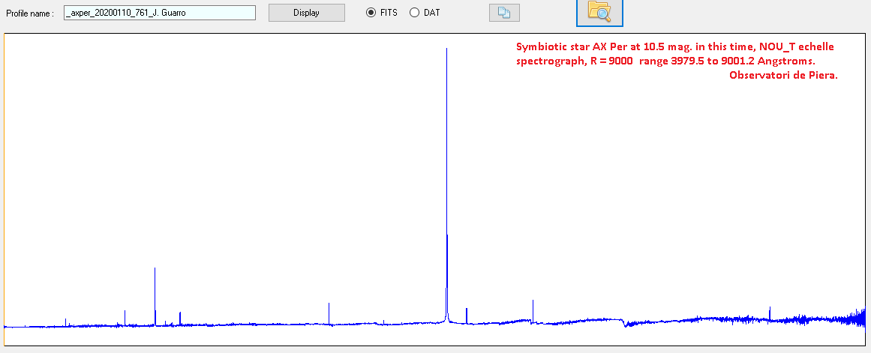Click the noisy spectrum region at far right end
Image resolution: width=871 pixels, height=353 pixels.
[x=854, y=318]
